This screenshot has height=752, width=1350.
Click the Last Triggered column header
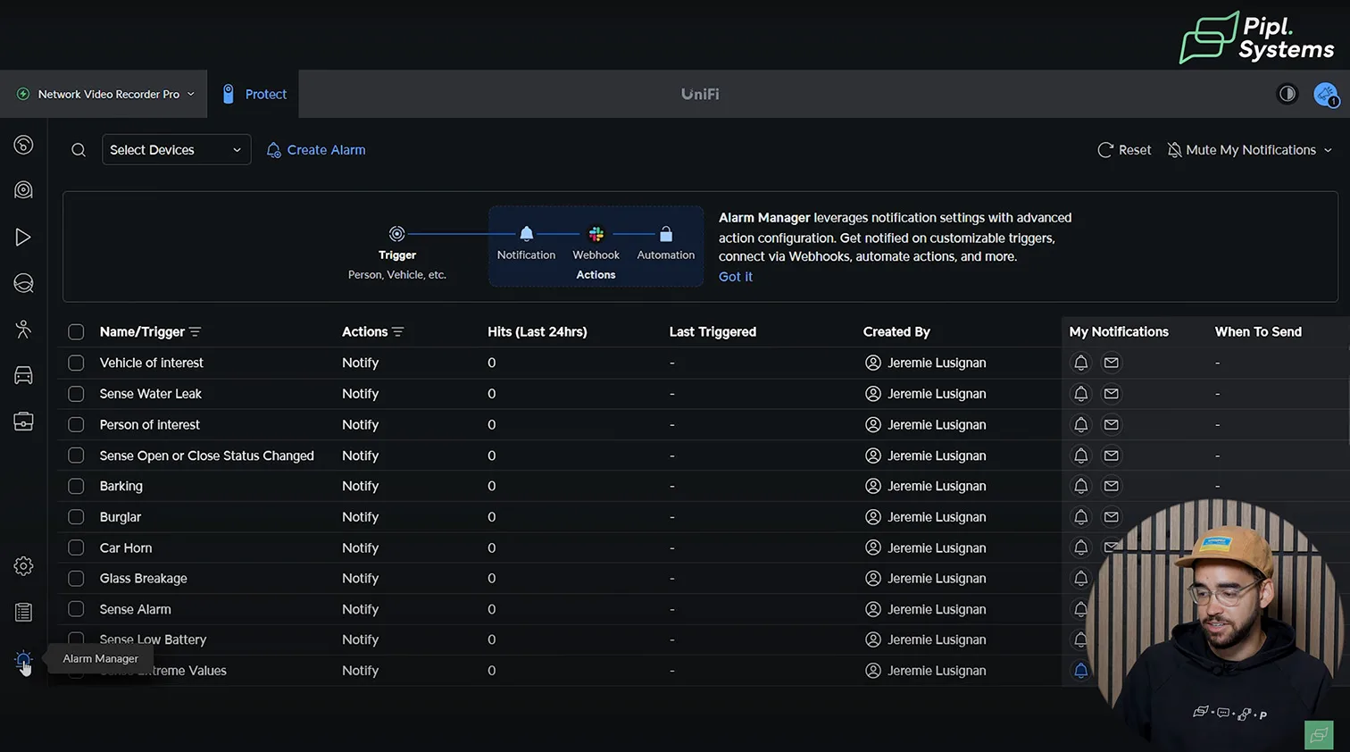coord(712,332)
